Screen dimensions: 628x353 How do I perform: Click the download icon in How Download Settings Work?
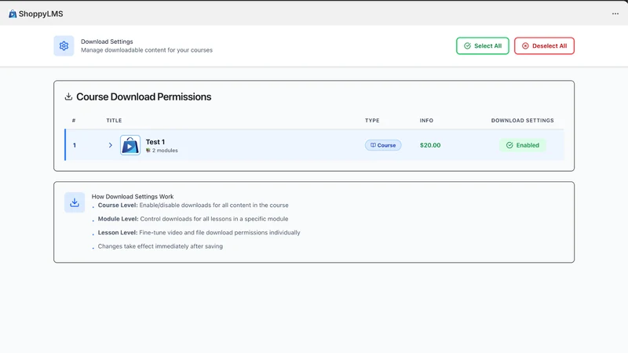75,202
